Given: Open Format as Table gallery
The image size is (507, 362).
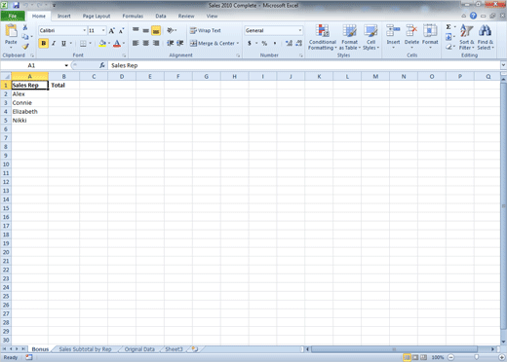Looking at the screenshot, I should pyautogui.click(x=350, y=37).
